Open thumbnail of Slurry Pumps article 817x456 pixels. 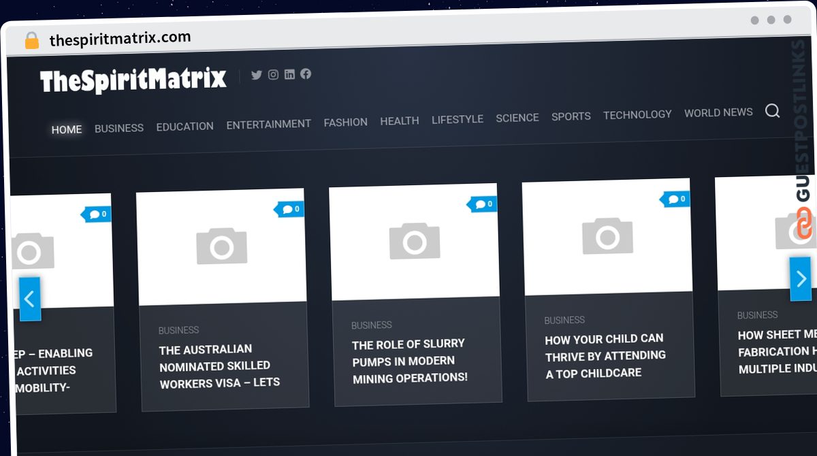click(414, 242)
